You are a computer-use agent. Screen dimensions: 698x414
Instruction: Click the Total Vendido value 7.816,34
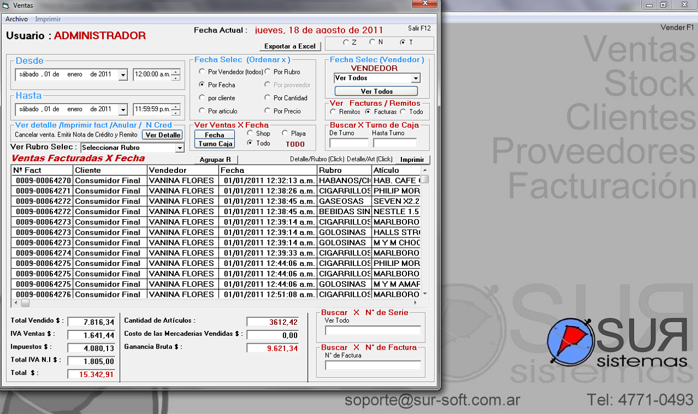pos(91,322)
